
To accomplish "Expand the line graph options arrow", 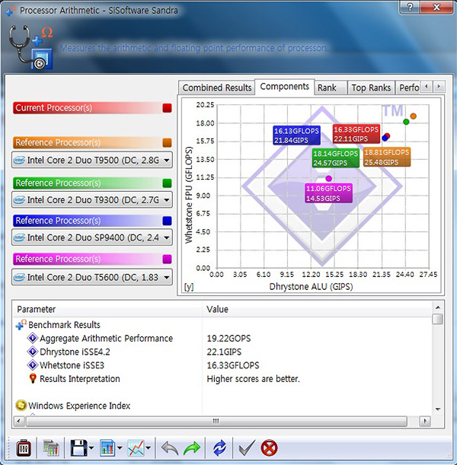I will 149,448.
